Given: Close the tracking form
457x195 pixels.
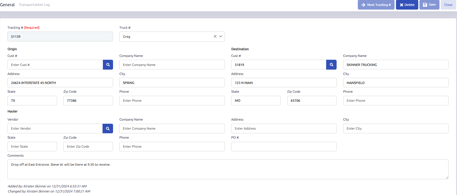Looking at the screenshot, I should pyautogui.click(x=448, y=5).
